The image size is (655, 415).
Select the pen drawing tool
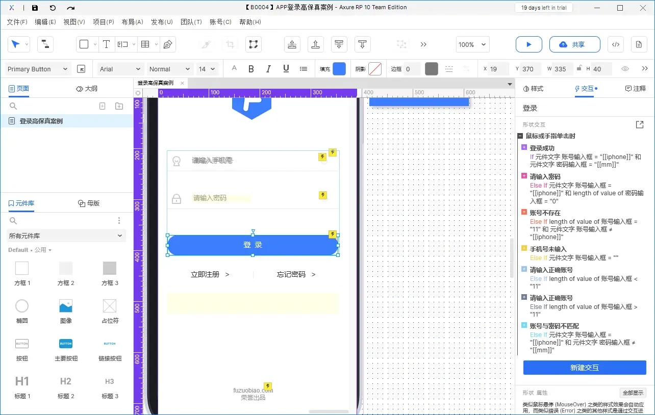(x=167, y=44)
